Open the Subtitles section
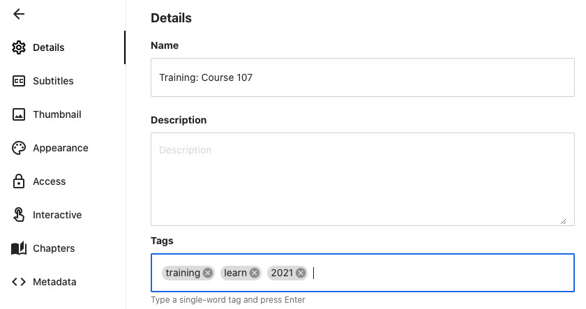Image resolution: width=586 pixels, height=309 pixels. click(x=53, y=81)
